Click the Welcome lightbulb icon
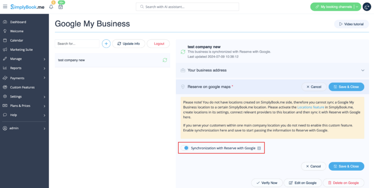Screen dimensions: 374x188 5,31
